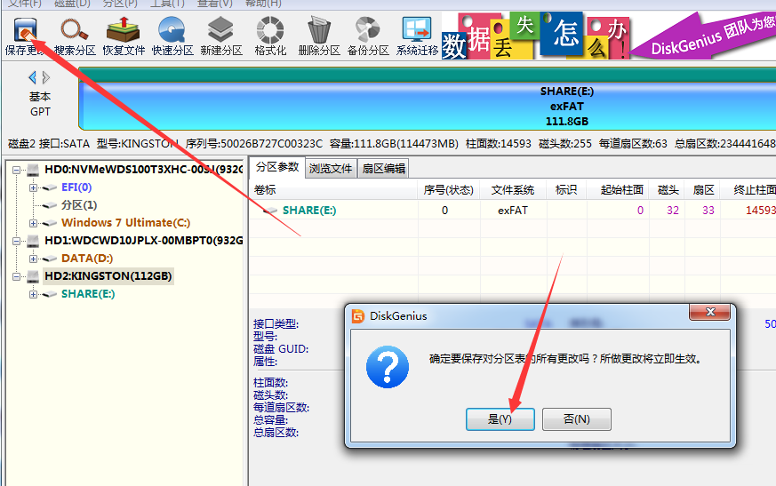Click the Format (格式化) toolbar icon
The height and width of the screenshot is (486, 776).
tap(270, 36)
